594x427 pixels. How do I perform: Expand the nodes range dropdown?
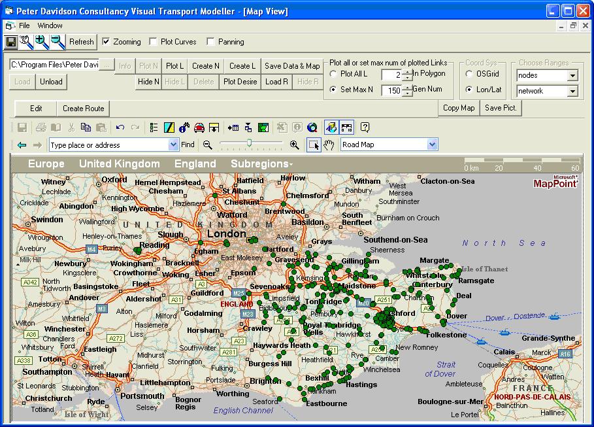pyautogui.click(x=572, y=76)
